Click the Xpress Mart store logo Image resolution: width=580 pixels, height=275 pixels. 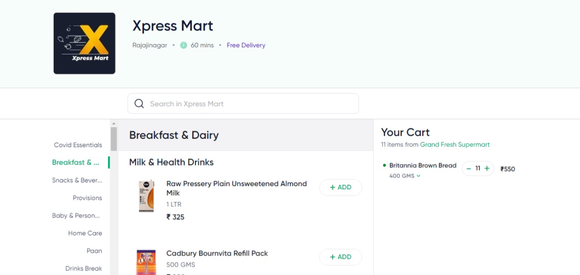point(85,43)
